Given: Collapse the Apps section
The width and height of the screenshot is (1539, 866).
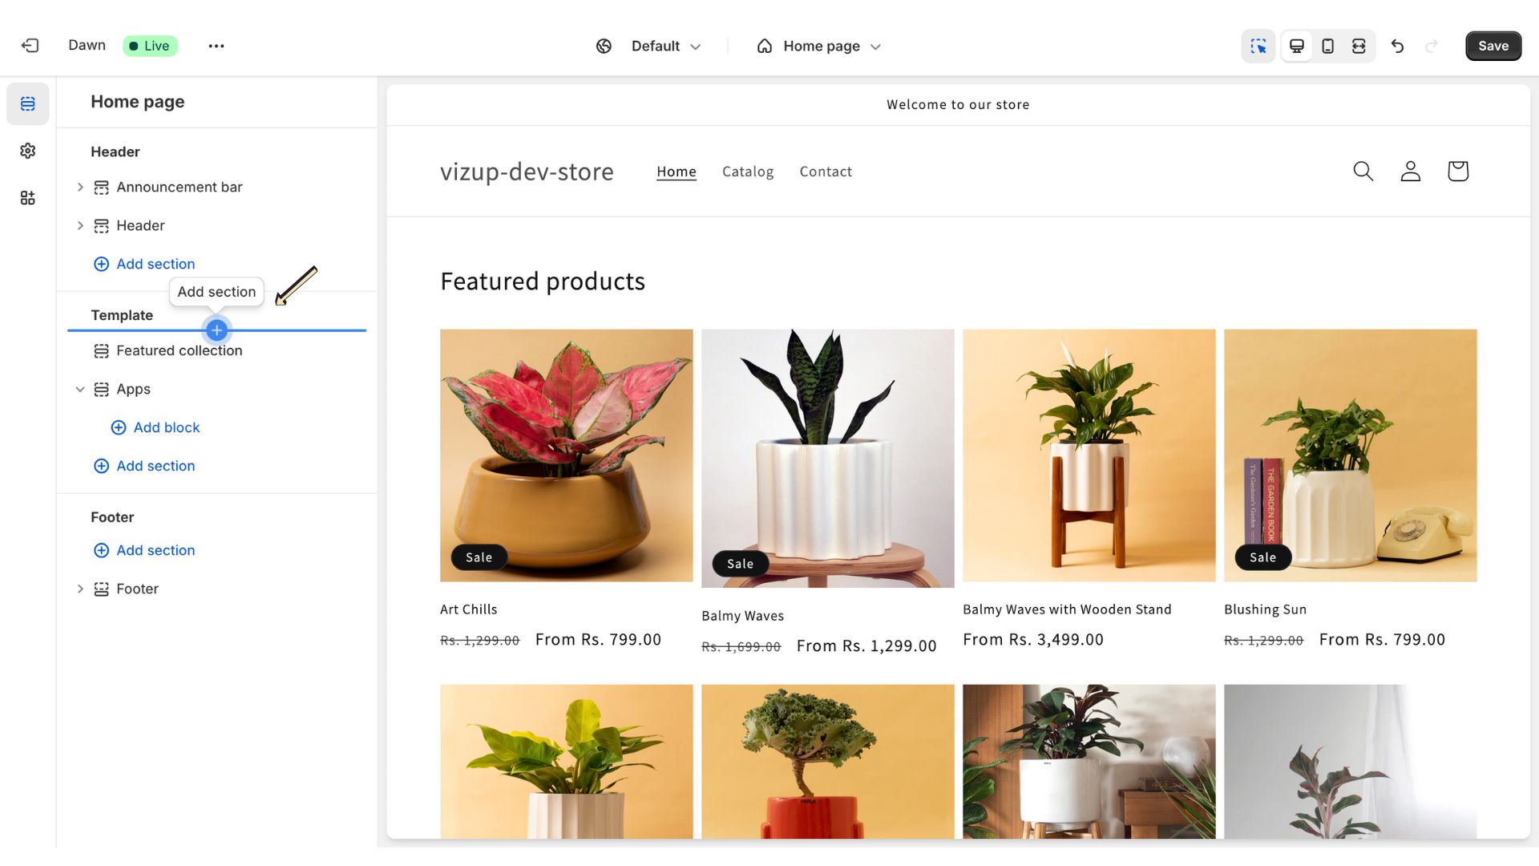Looking at the screenshot, I should [80, 389].
